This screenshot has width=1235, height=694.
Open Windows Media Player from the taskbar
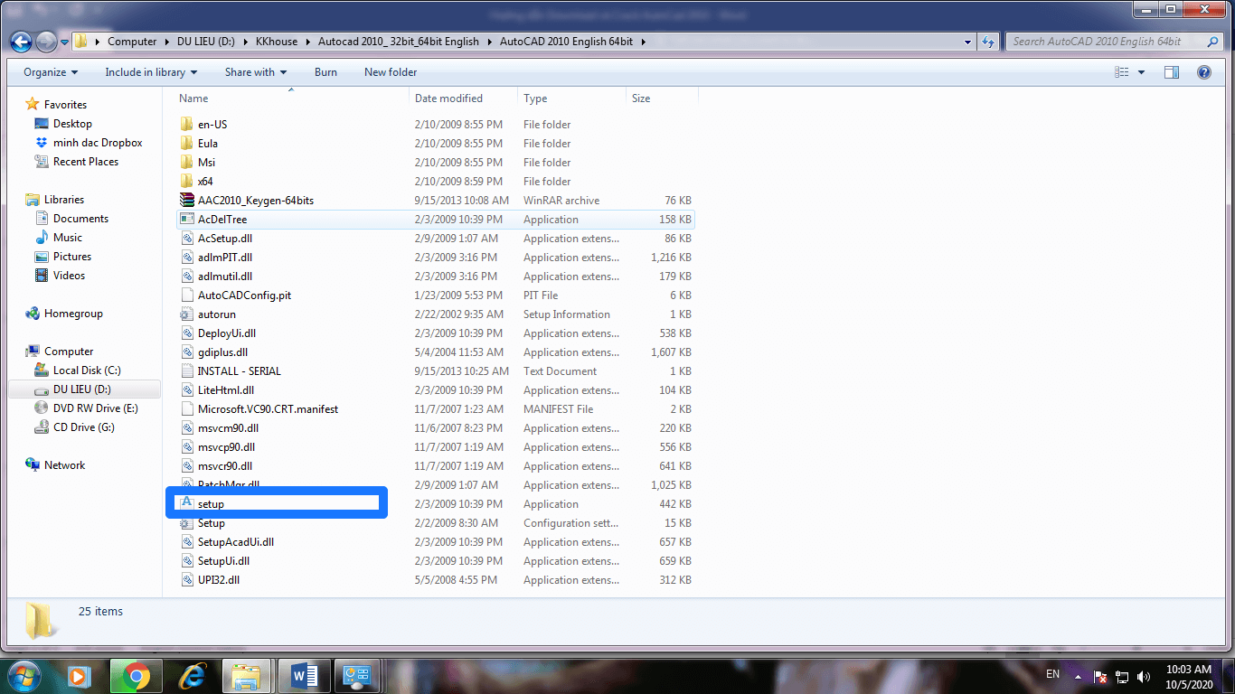pos(80,676)
